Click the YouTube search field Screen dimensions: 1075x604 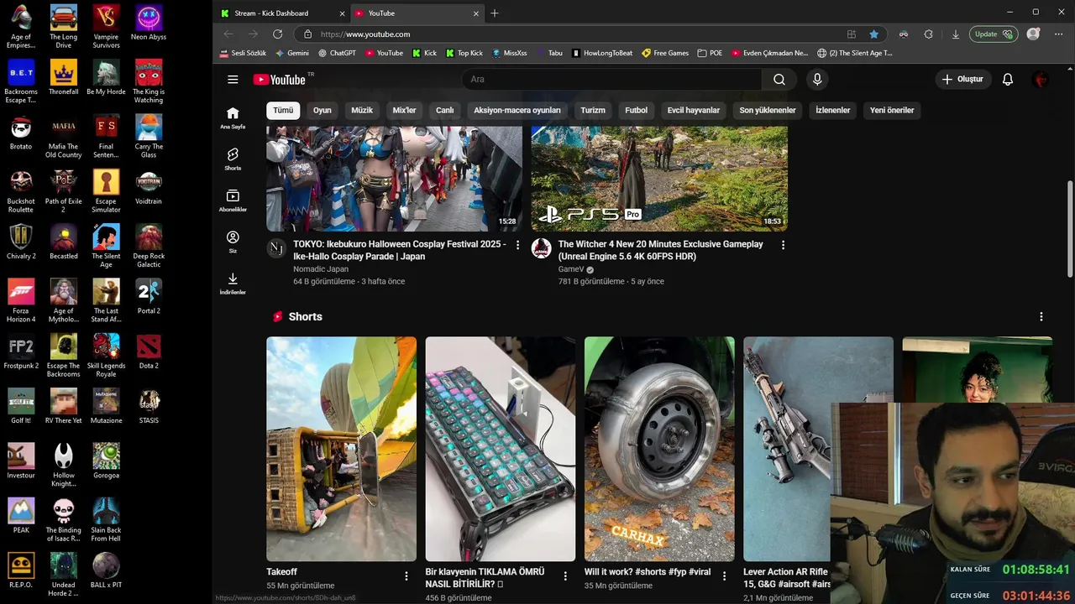click(x=611, y=79)
